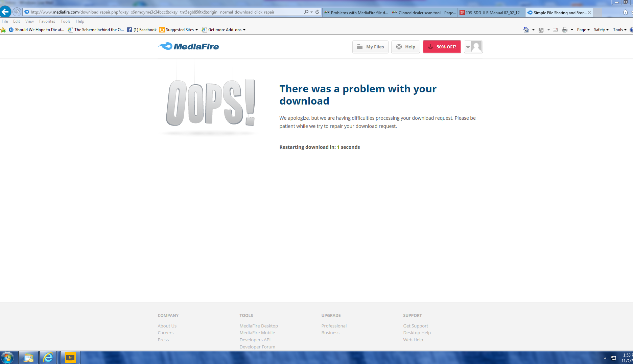Image resolution: width=633 pixels, height=364 pixels.
Task: Open the command bar Tools dropdown
Action: click(620, 30)
